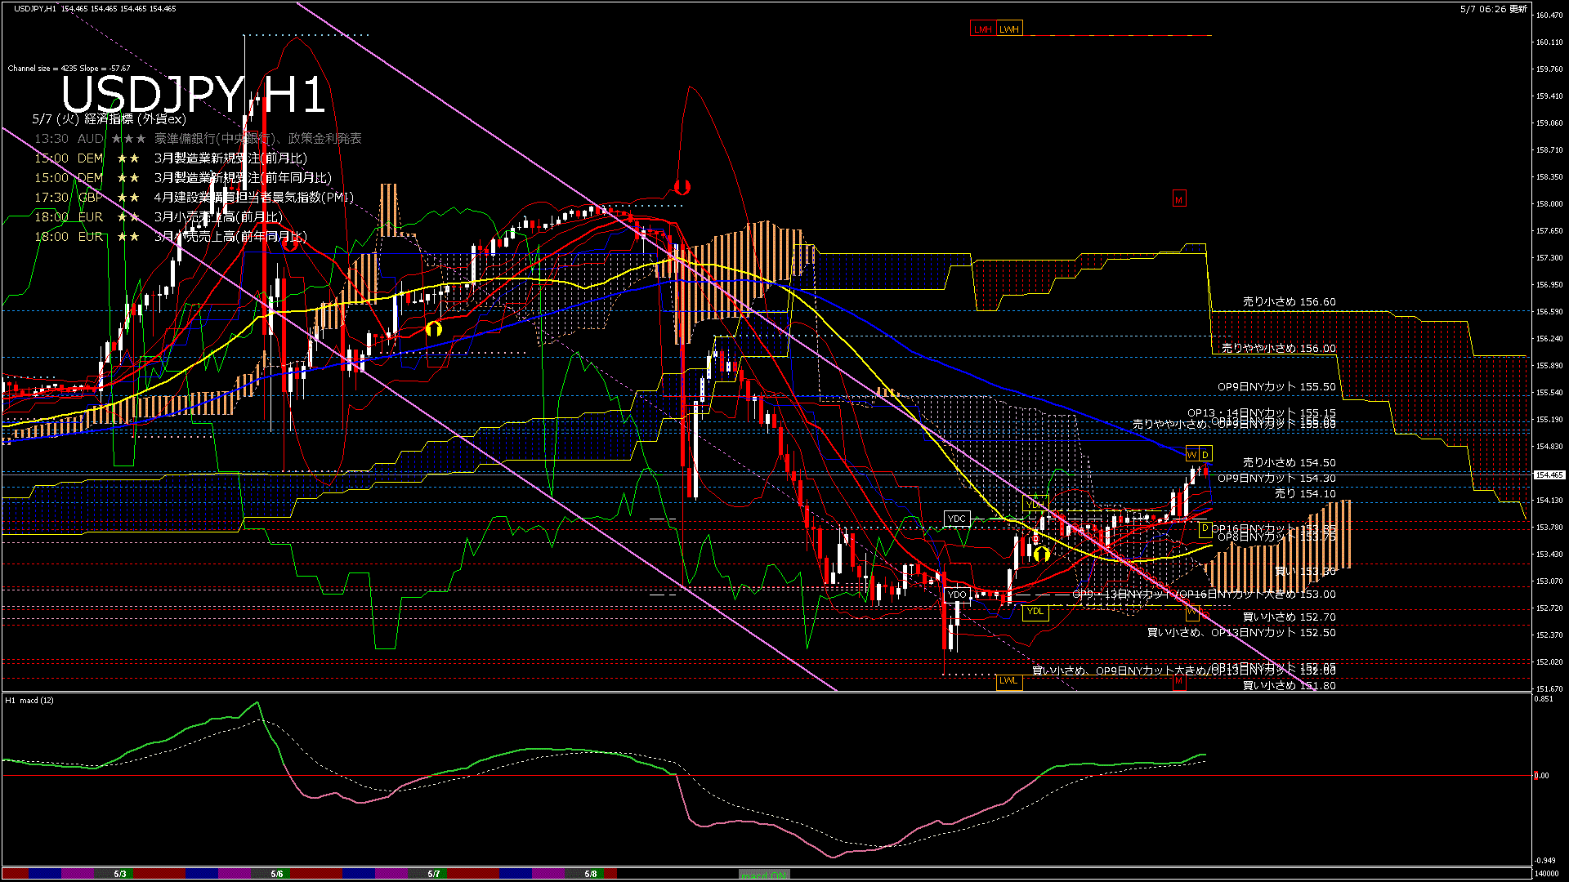The width and height of the screenshot is (1569, 882).
Task: Click the 17:30 GBP PMI calendar row
Action: 194,198
